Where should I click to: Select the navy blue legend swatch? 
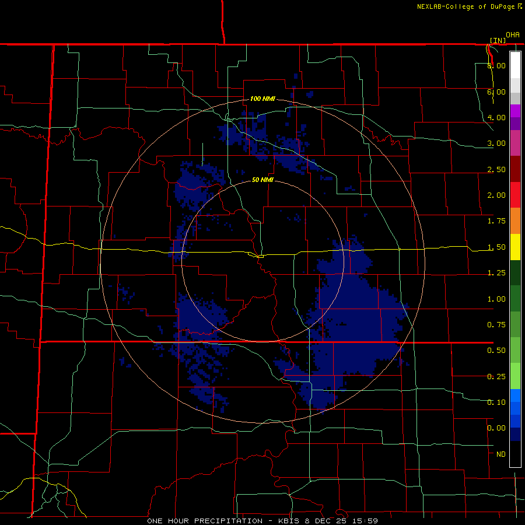[x=515, y=434]
